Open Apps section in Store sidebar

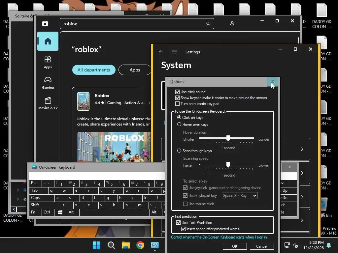48,62
